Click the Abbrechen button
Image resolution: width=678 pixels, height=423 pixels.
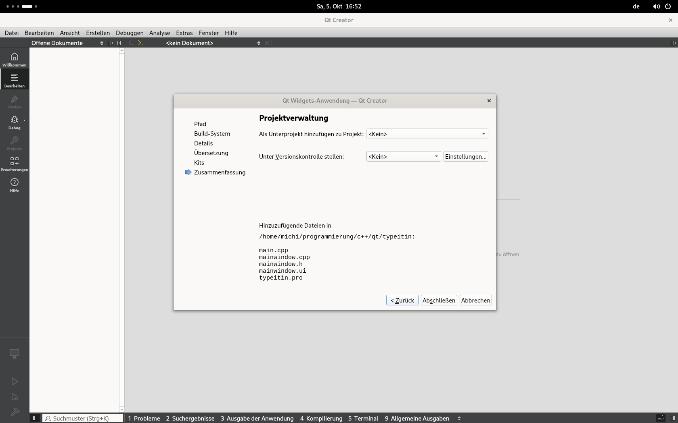pyautogui.click(x=476, y=300)
